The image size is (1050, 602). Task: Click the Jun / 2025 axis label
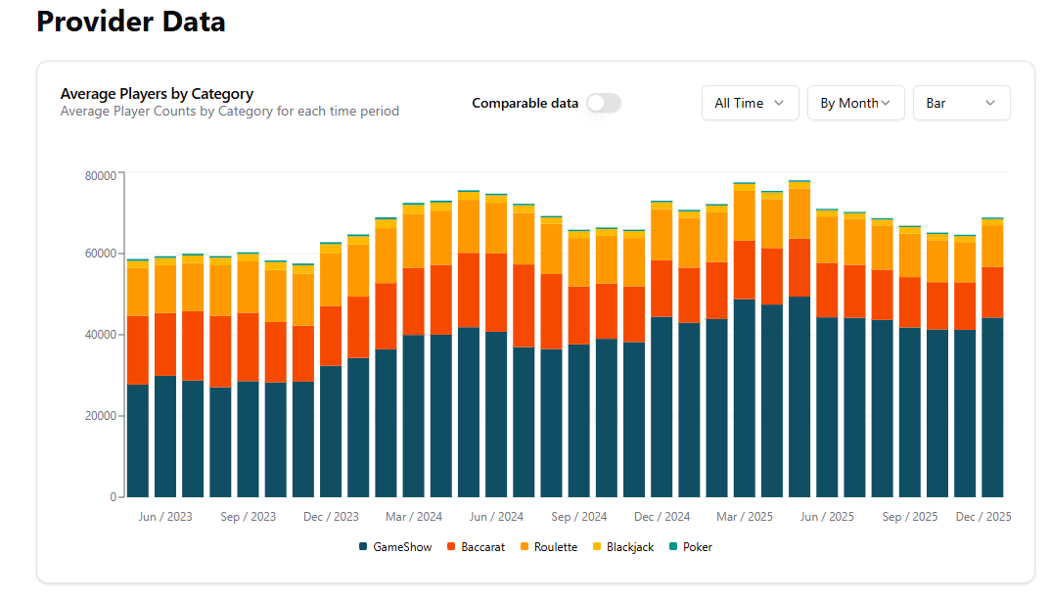(827, 517)
